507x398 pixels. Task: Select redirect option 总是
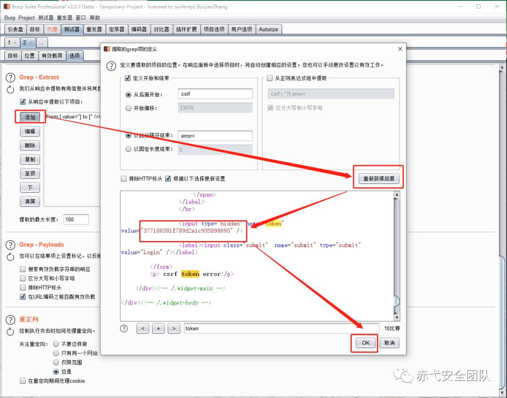[56, 372]
